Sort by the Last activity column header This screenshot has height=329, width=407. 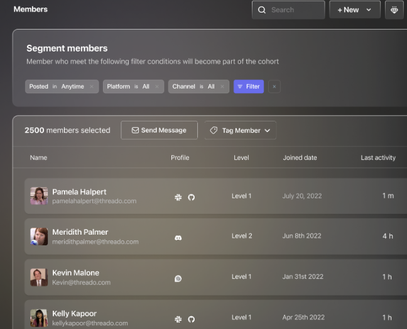tap(378, 157)
